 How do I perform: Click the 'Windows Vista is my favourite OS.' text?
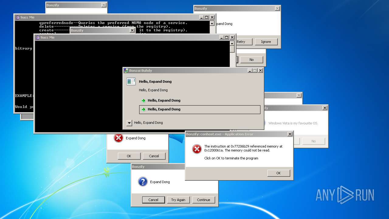point(293,123)
